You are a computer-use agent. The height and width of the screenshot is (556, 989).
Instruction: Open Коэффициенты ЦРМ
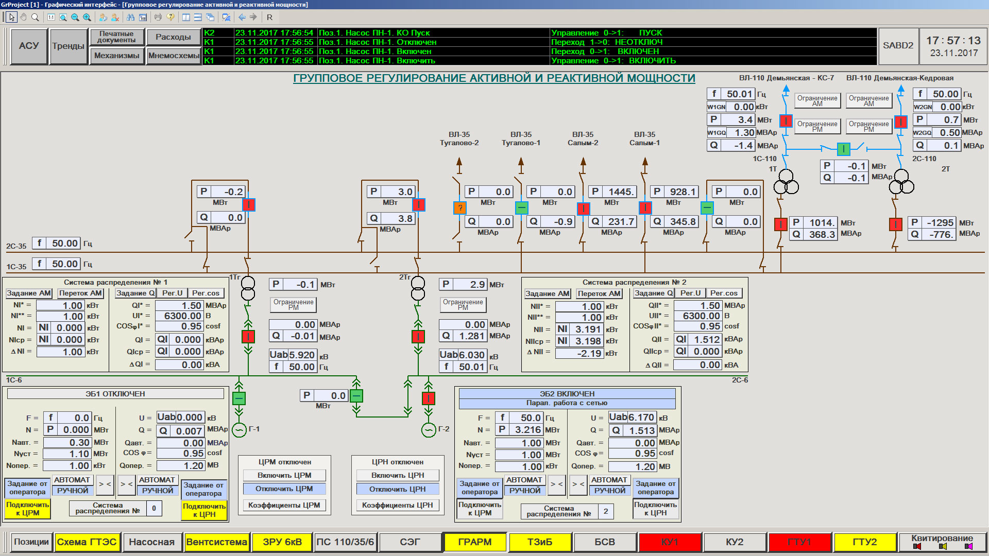tap(284, 505)
